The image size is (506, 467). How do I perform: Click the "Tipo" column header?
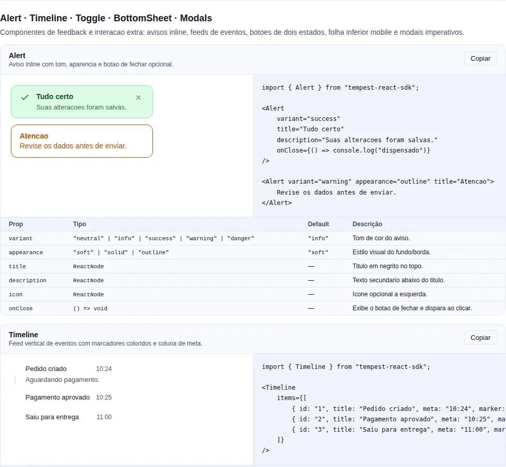[x=79, y=224]
